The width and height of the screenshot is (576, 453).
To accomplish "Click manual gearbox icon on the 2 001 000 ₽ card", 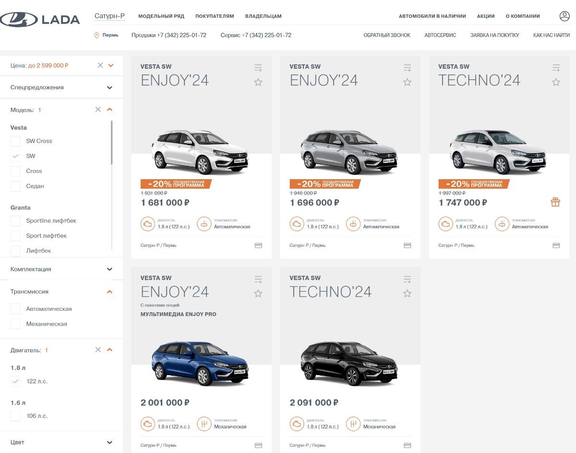I will click(204, 424).
